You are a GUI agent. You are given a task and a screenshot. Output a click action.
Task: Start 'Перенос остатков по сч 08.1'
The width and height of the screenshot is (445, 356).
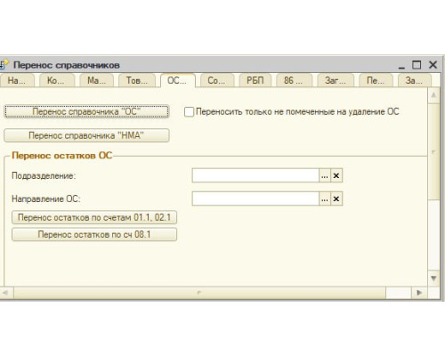94,234
